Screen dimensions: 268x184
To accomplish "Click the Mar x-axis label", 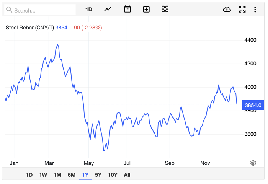I will click(49, 163).
